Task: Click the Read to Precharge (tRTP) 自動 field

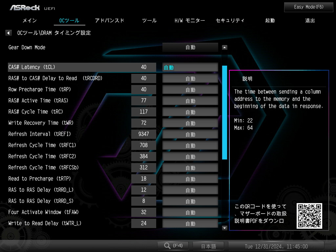Action: pos(190,179)
